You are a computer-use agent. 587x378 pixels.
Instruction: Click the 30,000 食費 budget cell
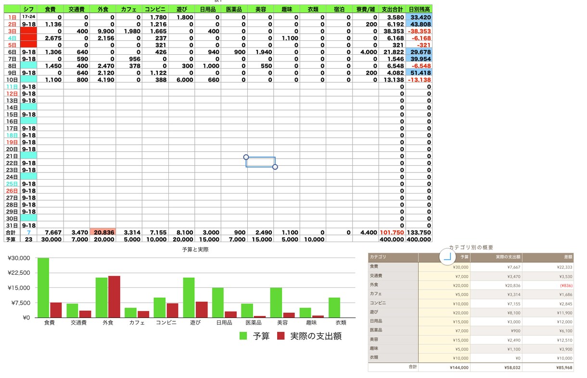point(50,239)
